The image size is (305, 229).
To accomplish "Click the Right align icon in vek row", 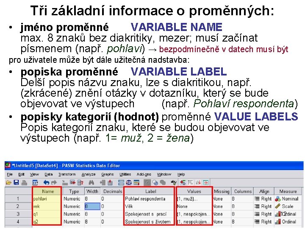I will click(x=257, y=207).
